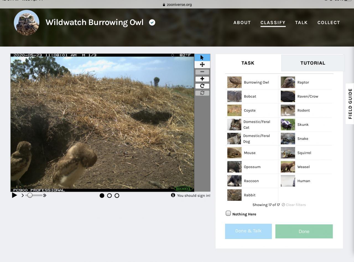Screen dimensions: 354x262
Task: Choose Rodent species
Action: click(305, 111)
